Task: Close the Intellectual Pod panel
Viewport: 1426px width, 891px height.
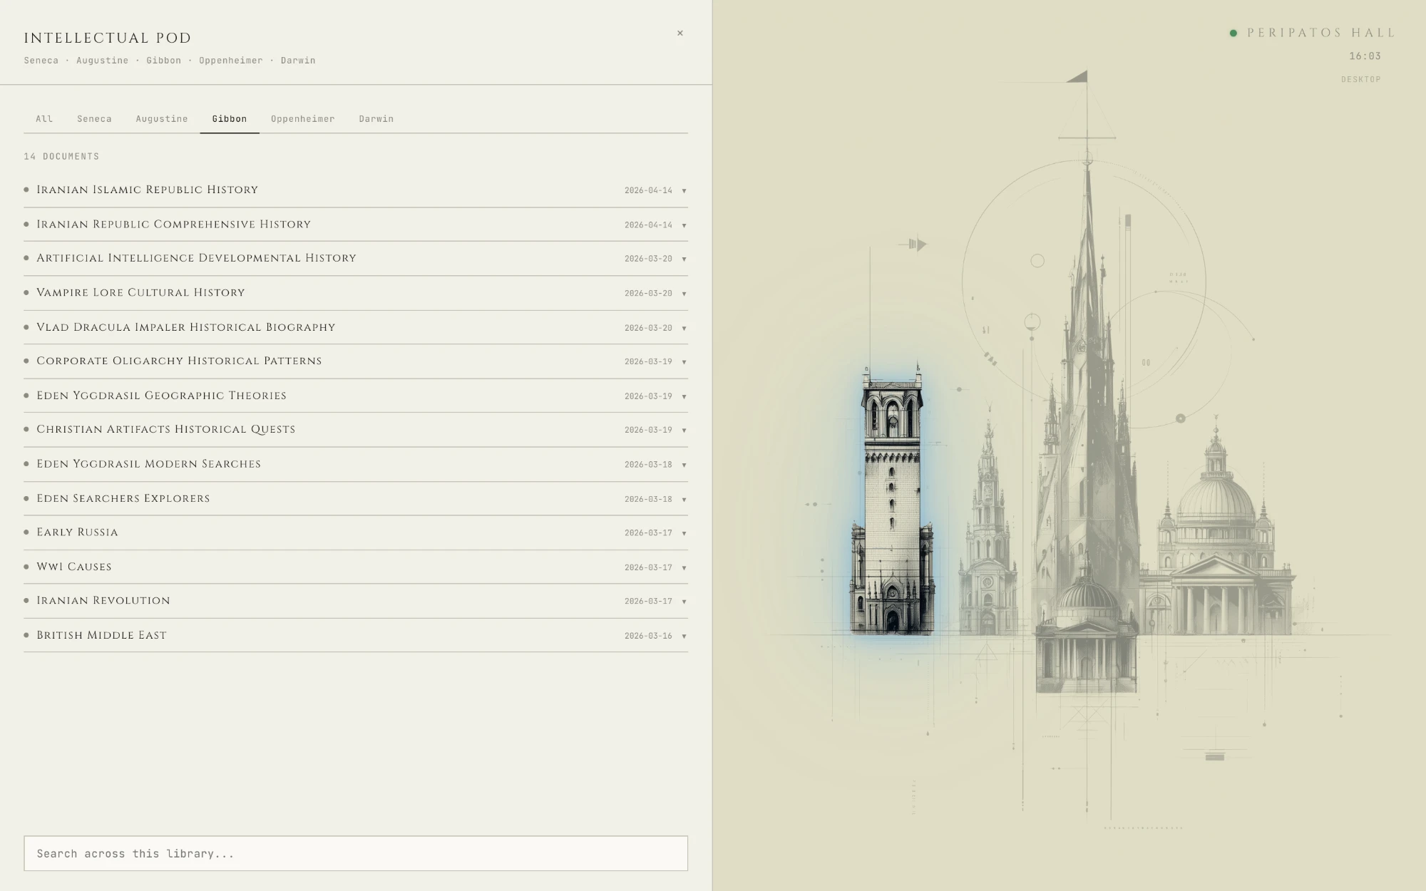Action: point(679,33)
